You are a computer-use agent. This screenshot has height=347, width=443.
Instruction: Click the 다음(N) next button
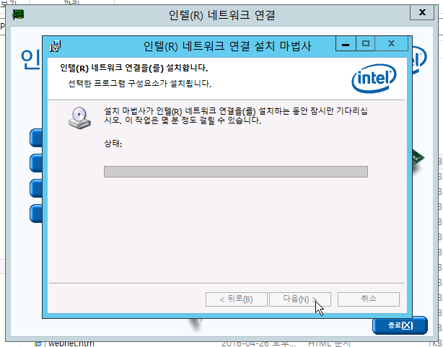coord(299,299)
